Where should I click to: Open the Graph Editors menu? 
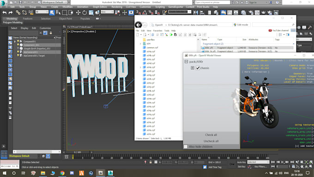click(x=100, y=7)
